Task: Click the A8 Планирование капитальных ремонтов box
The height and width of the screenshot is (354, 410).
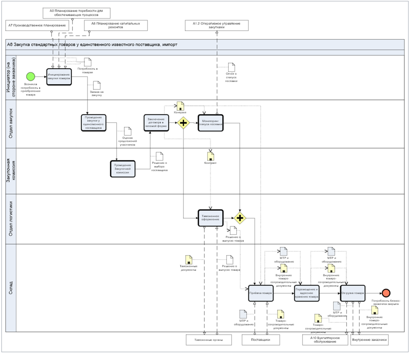Action: 116,26
